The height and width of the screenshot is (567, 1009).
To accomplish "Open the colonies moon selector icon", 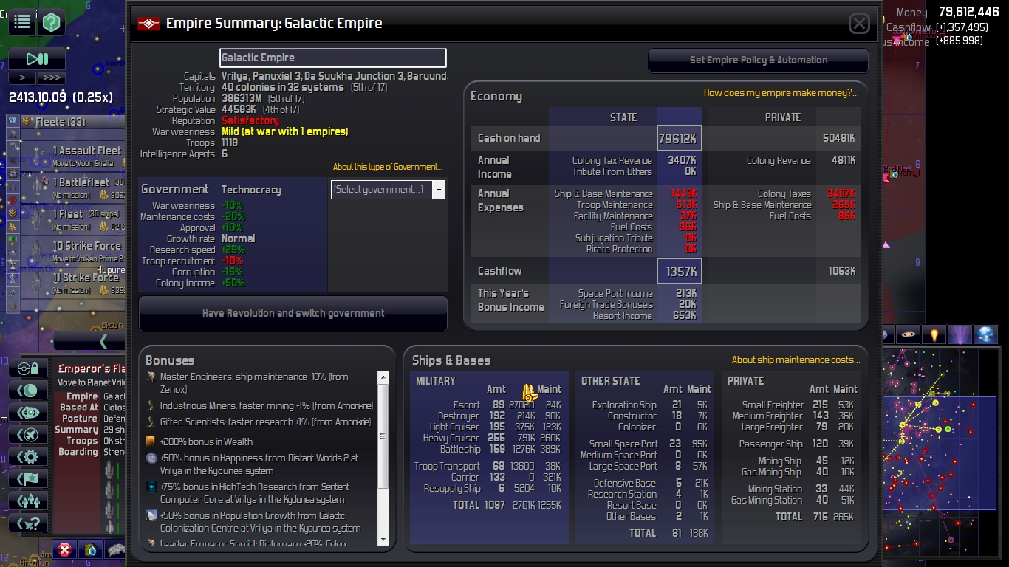I will coord(27,391).
